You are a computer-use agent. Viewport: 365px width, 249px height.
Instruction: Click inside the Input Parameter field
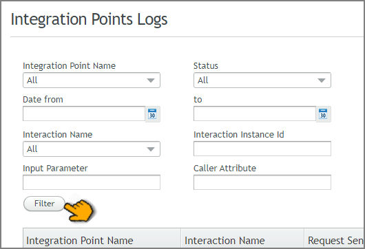[92, 182]
